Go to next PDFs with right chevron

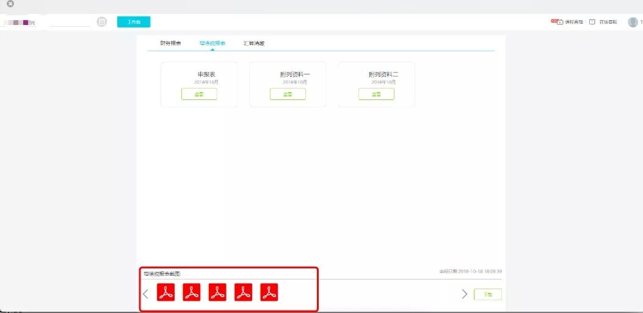click(465, 293)
